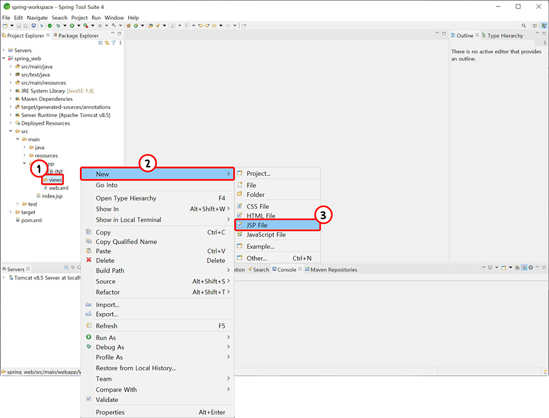Image resolution: width=549 pixels, height=418 pixels.
Task: Minimize the Project Explorer panel
Action: (x=113, y=33)
